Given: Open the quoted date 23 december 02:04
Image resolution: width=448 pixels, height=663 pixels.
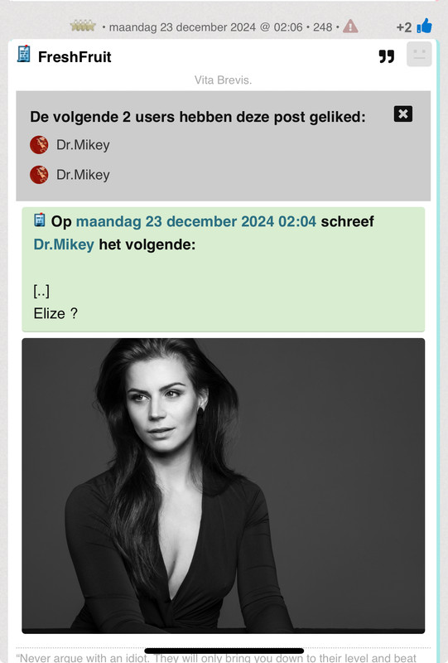Looking at the screenshot, I should tap(196, 221).
